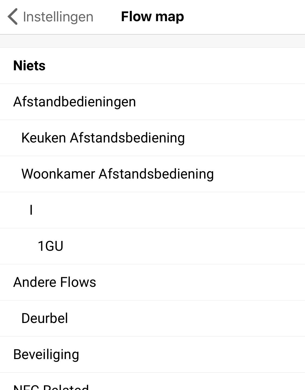Select the Niets option

click(x=29, y=66)
